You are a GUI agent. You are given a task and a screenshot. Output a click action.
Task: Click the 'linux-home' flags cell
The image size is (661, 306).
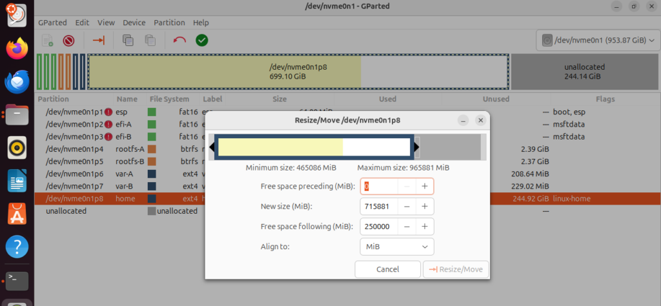(x=572, y=199)
